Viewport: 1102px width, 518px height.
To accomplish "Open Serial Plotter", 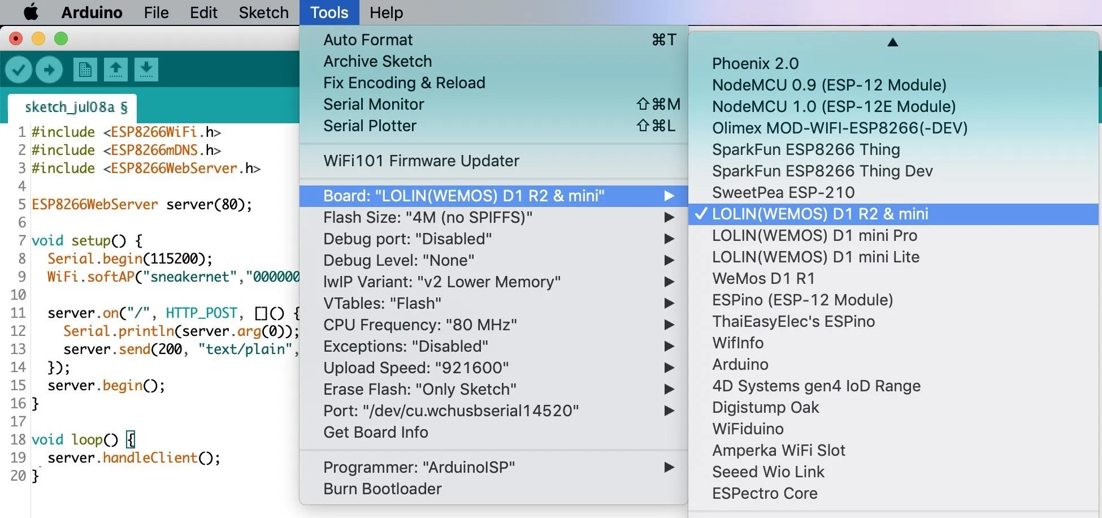I will [493, 126].
